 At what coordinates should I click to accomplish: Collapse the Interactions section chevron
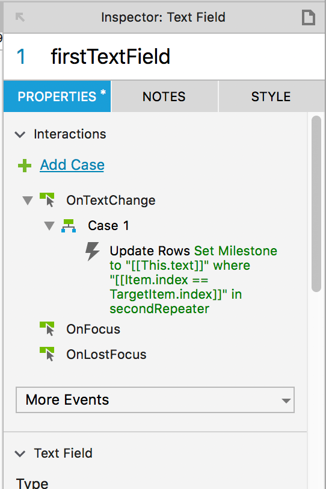point(20,135)
